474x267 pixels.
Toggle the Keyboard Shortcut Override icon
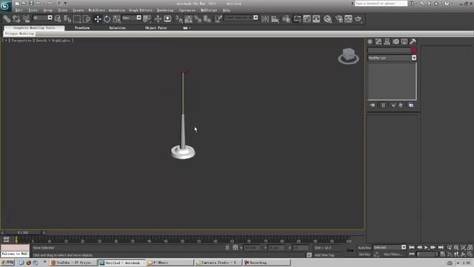click(x=167, y=19)
